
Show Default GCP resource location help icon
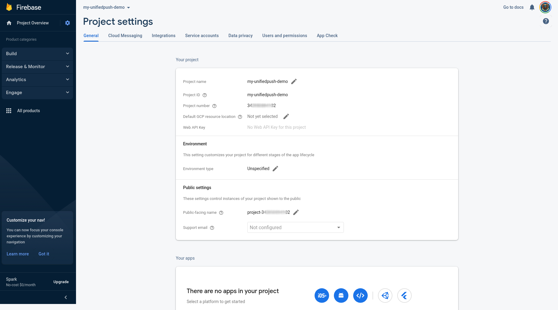240,117
